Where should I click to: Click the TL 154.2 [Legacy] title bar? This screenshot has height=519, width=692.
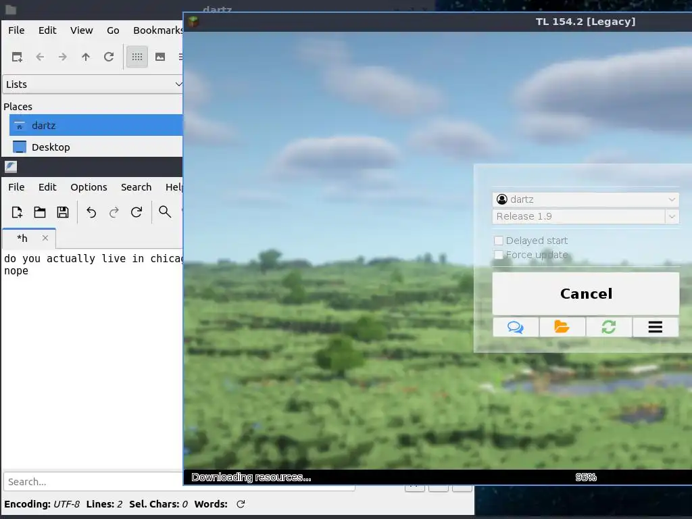pos(585,22)
